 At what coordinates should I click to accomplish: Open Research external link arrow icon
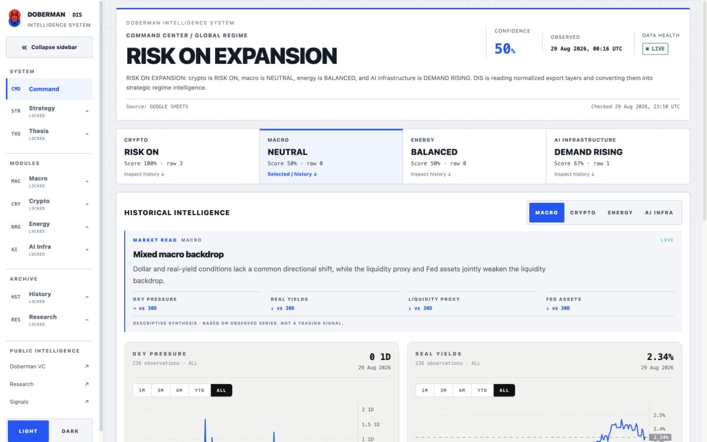87,384
